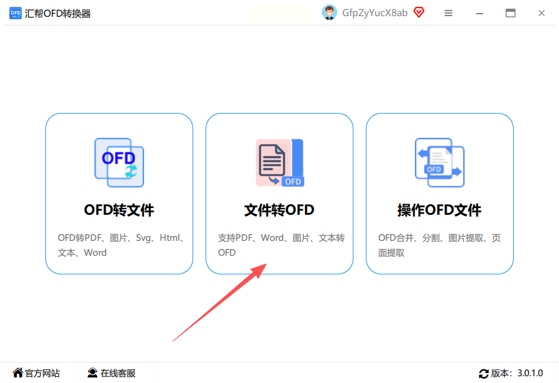Click description OFD合并、分割、图片提取
The image size is (559, 383).
coord(440,245)
